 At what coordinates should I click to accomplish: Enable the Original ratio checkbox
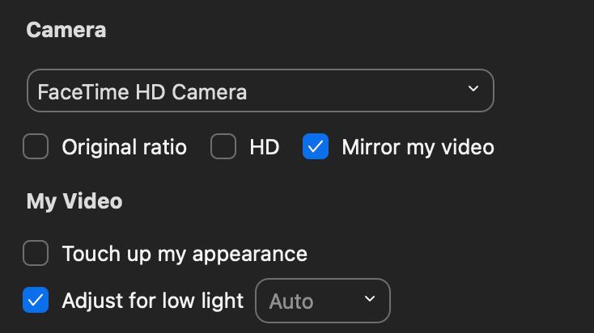(36, 147)
